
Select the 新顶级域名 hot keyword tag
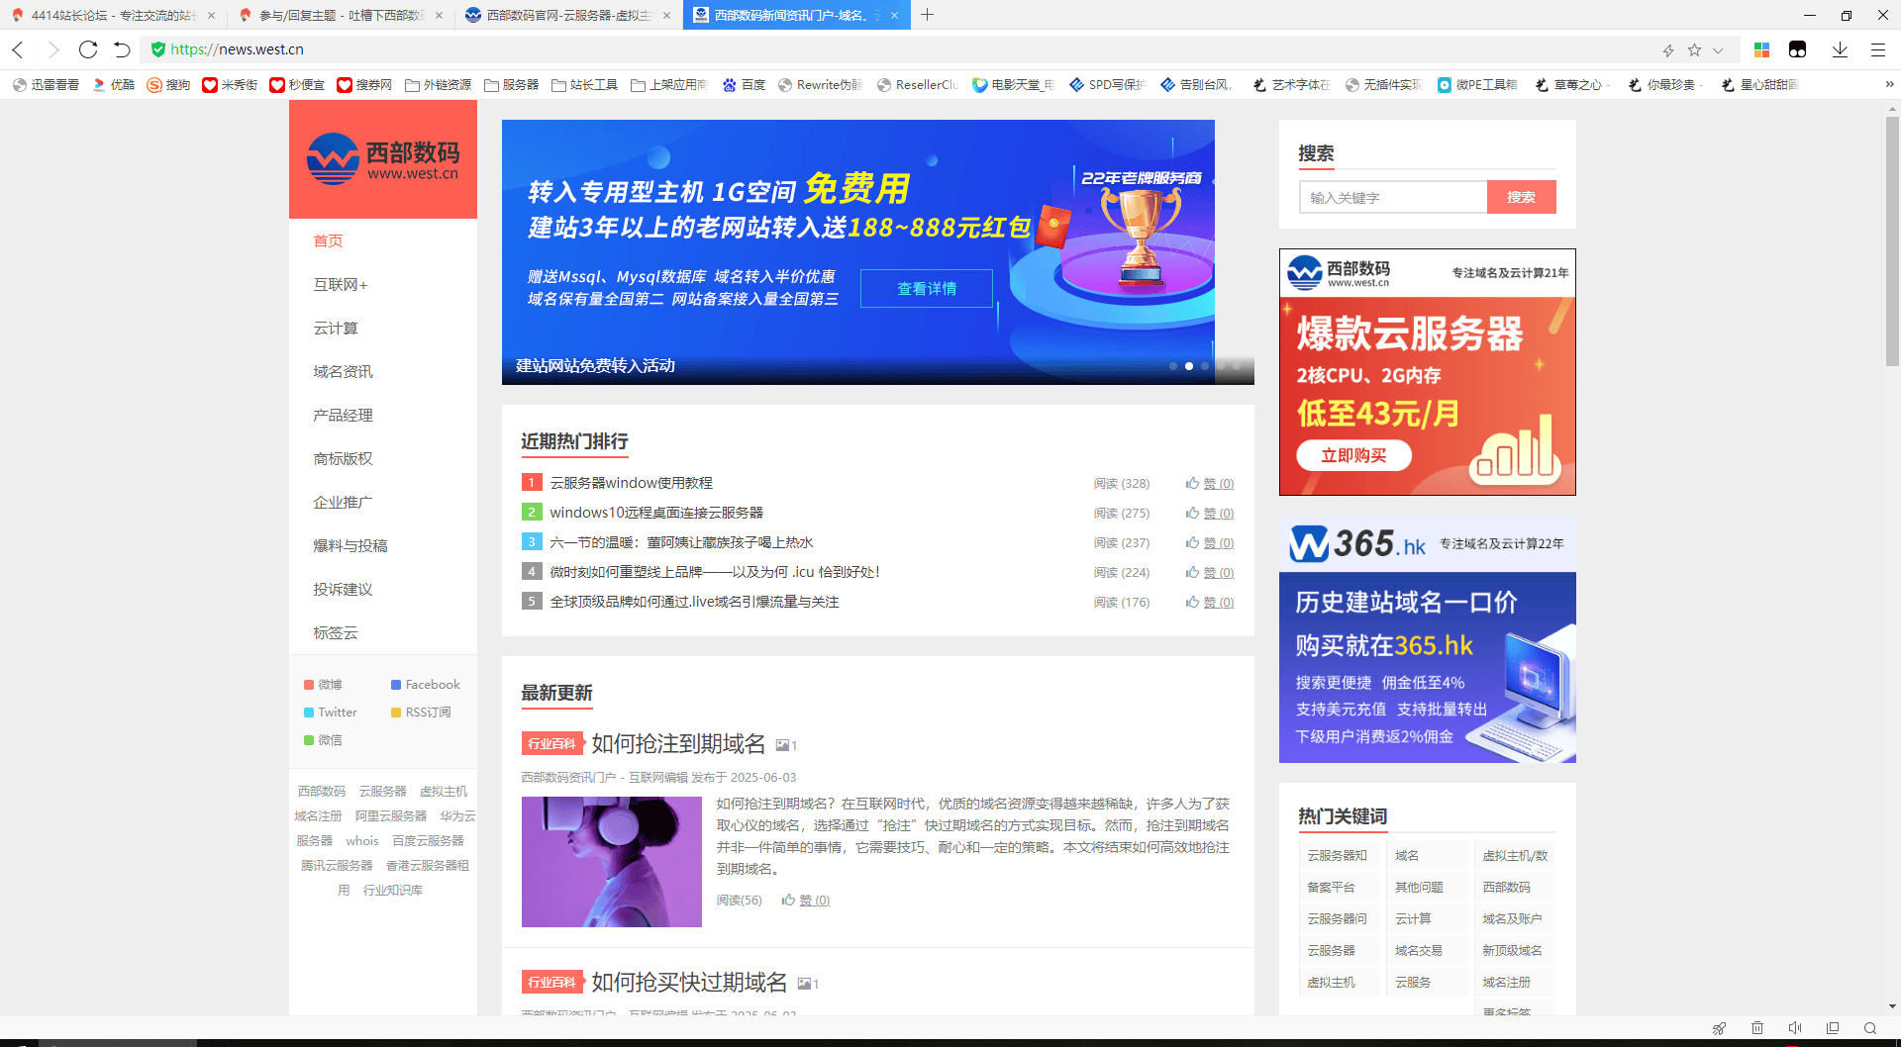[1512, 950]
